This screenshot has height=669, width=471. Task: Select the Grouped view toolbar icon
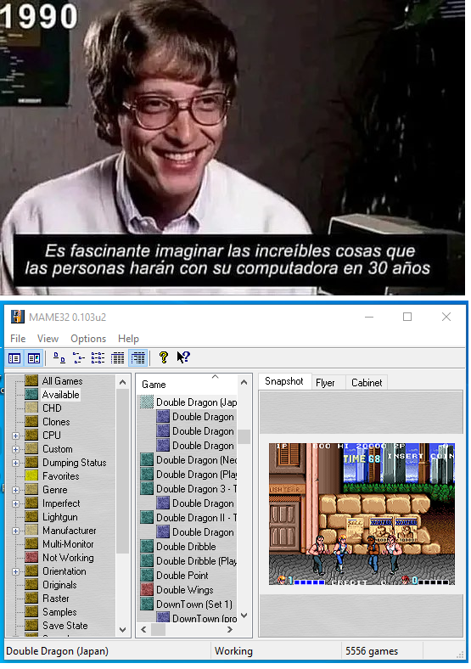[x=137, y=358]
